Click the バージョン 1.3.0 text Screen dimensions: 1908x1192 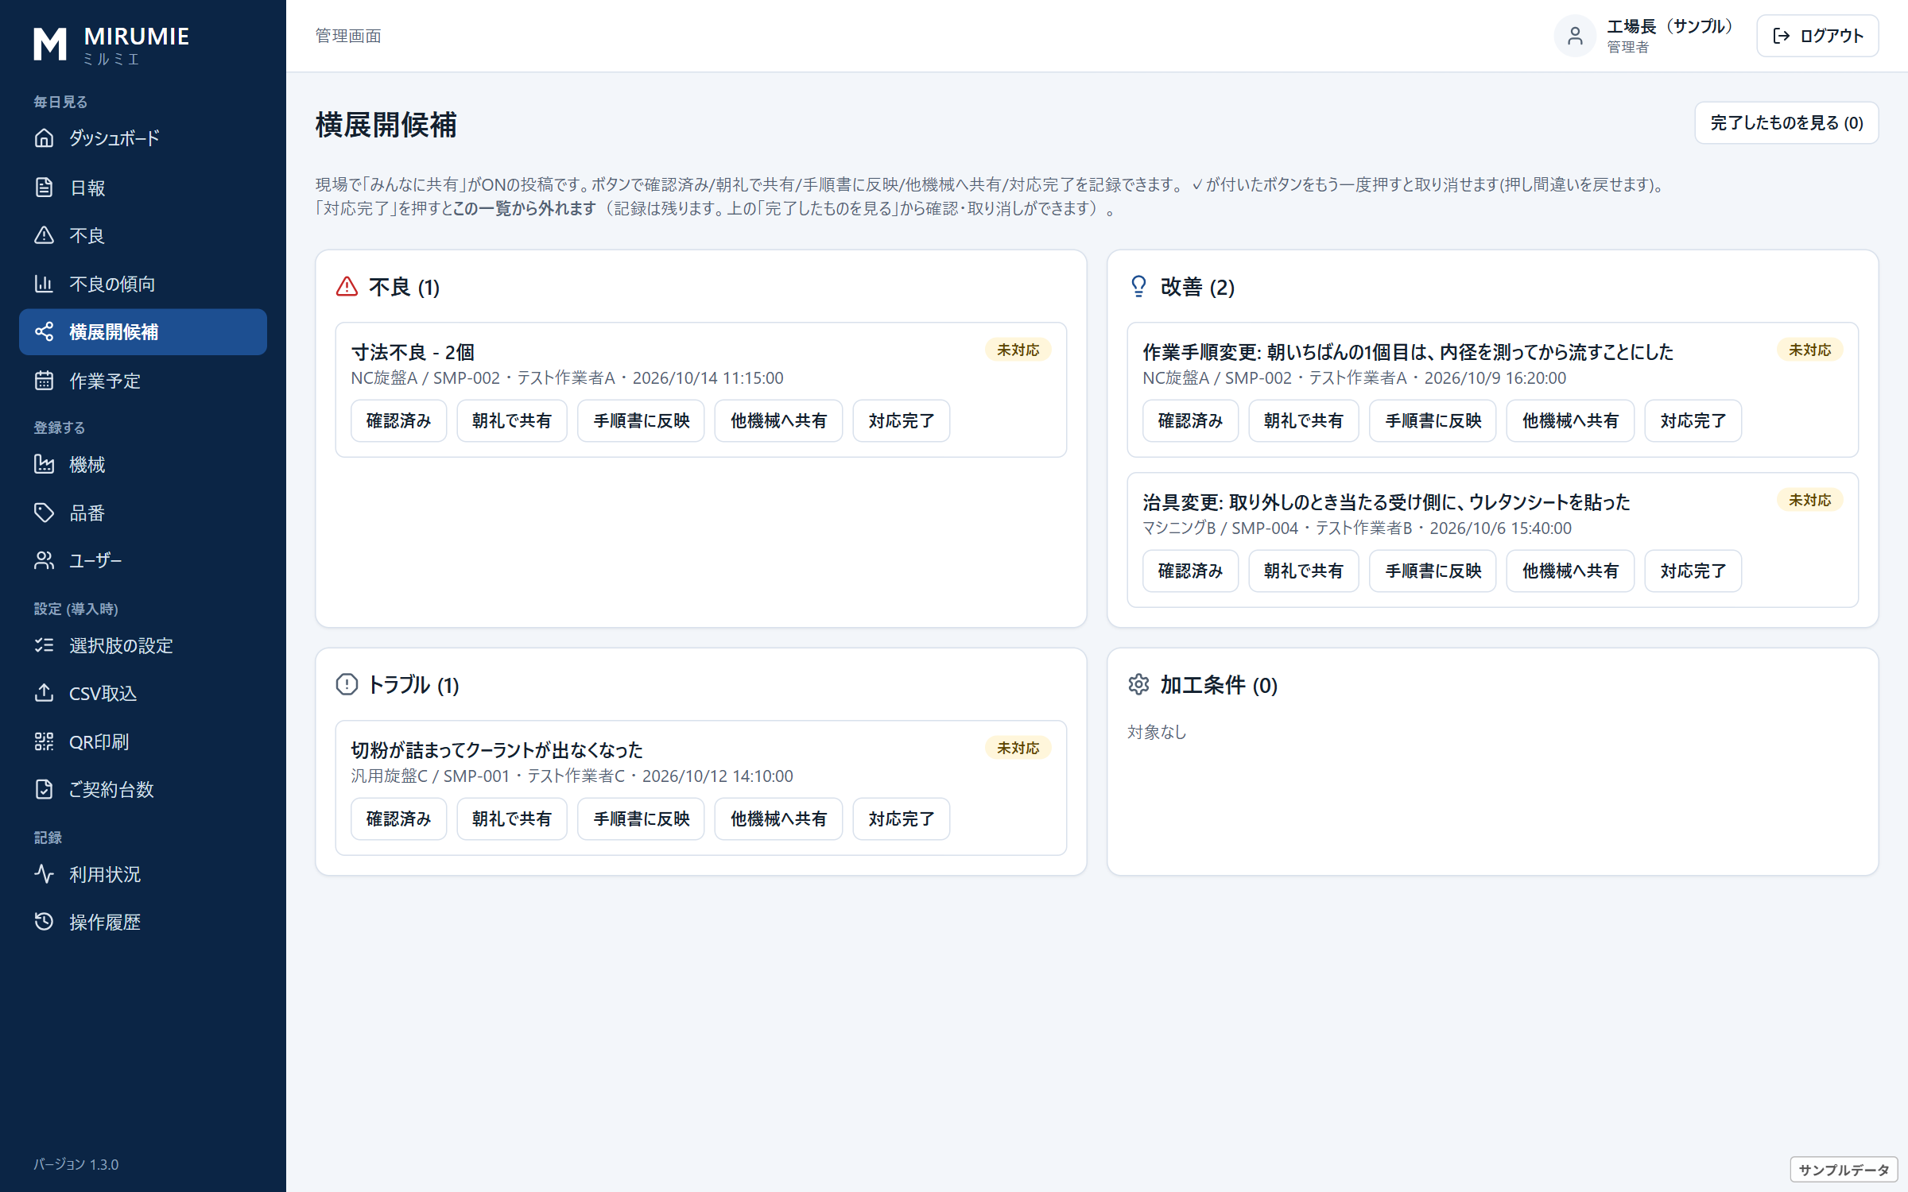(76, 1164)
